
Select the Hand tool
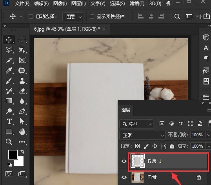pos(22,132)
